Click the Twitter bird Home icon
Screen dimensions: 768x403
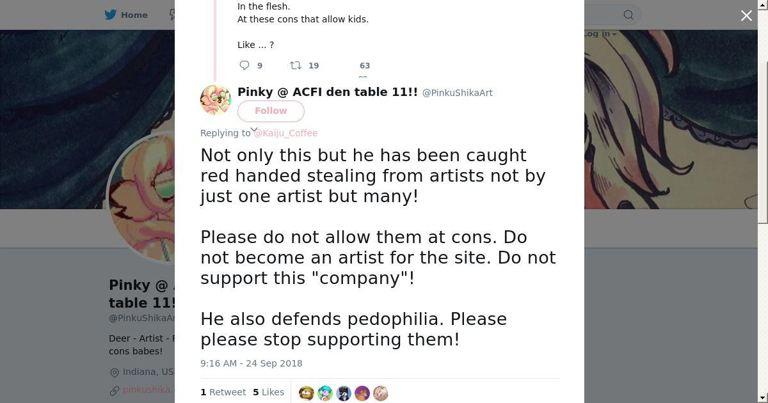coord(111,15)
